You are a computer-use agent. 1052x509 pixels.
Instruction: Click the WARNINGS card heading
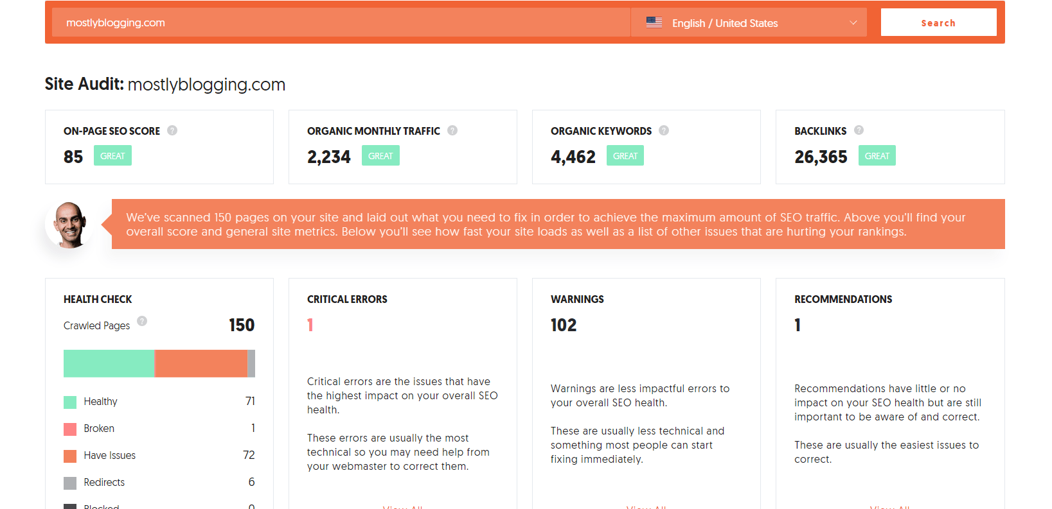[577, 299]
